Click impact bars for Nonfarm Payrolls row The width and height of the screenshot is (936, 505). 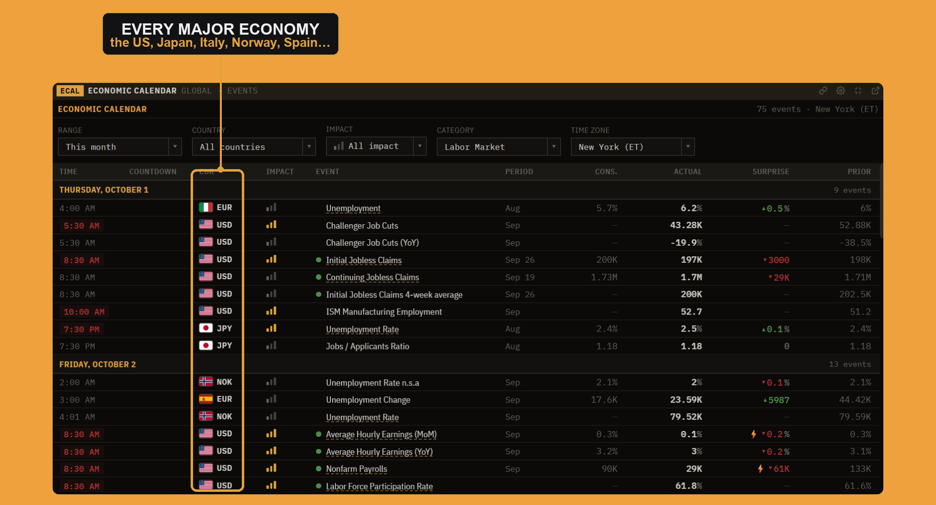pyautogui.click(x=272, y=468)
